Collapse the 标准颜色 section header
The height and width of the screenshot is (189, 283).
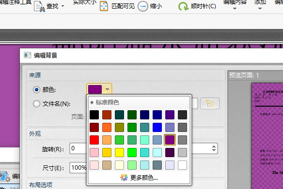92,102
